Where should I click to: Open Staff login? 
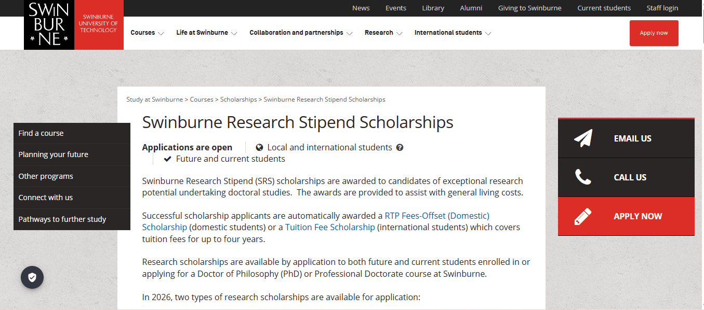click(662, 8)
